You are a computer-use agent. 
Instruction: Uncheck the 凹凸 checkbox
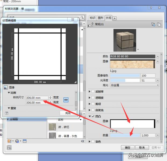[93, 116]
